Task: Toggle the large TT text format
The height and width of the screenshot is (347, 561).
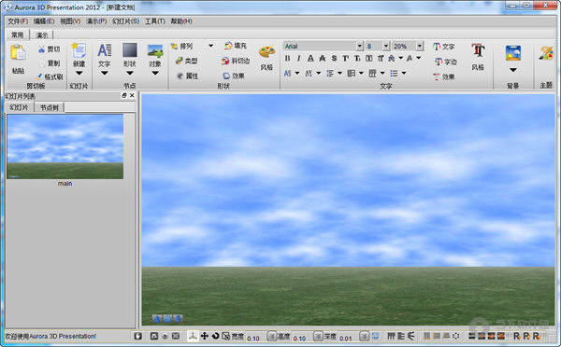Action: coord(345,58)
